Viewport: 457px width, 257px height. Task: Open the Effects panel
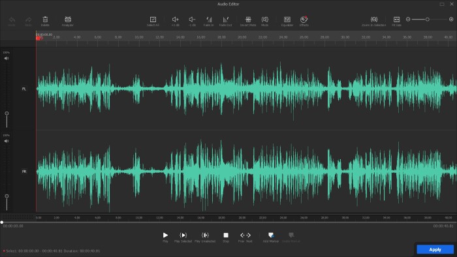[304, 20]
